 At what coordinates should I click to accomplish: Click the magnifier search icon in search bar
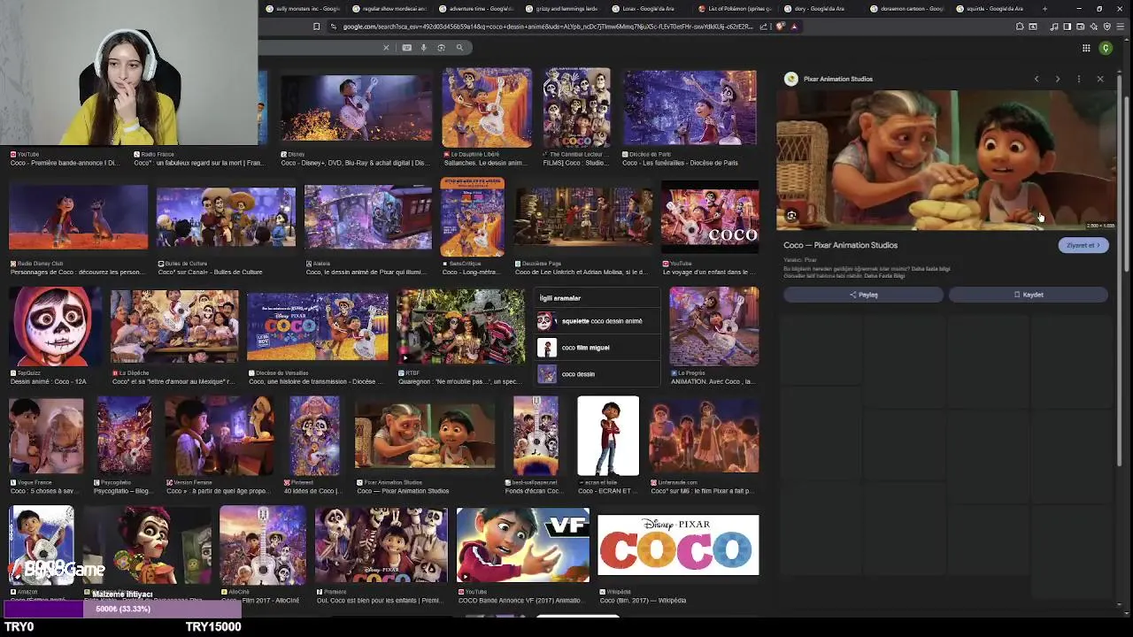coord(459,48)
